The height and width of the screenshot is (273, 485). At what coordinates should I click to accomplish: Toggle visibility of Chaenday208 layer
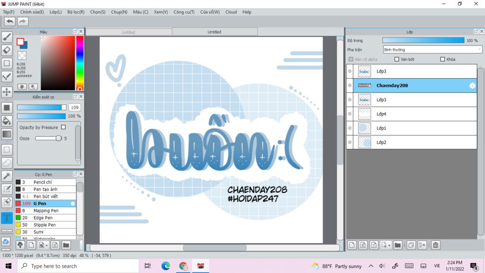[x=350, y=85]
